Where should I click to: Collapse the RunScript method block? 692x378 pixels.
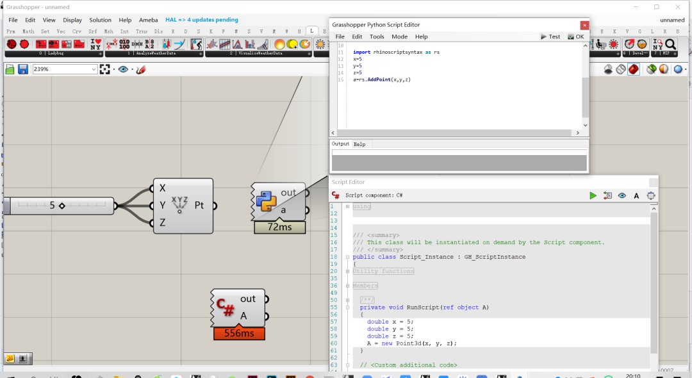[348, 308]
